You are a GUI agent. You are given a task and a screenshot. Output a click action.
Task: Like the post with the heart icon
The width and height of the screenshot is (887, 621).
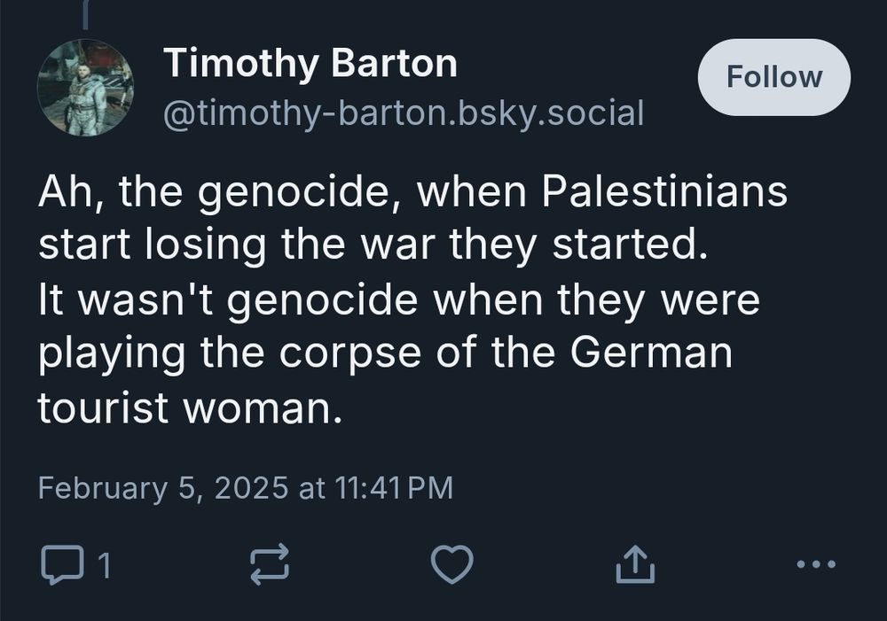point(451,564)
